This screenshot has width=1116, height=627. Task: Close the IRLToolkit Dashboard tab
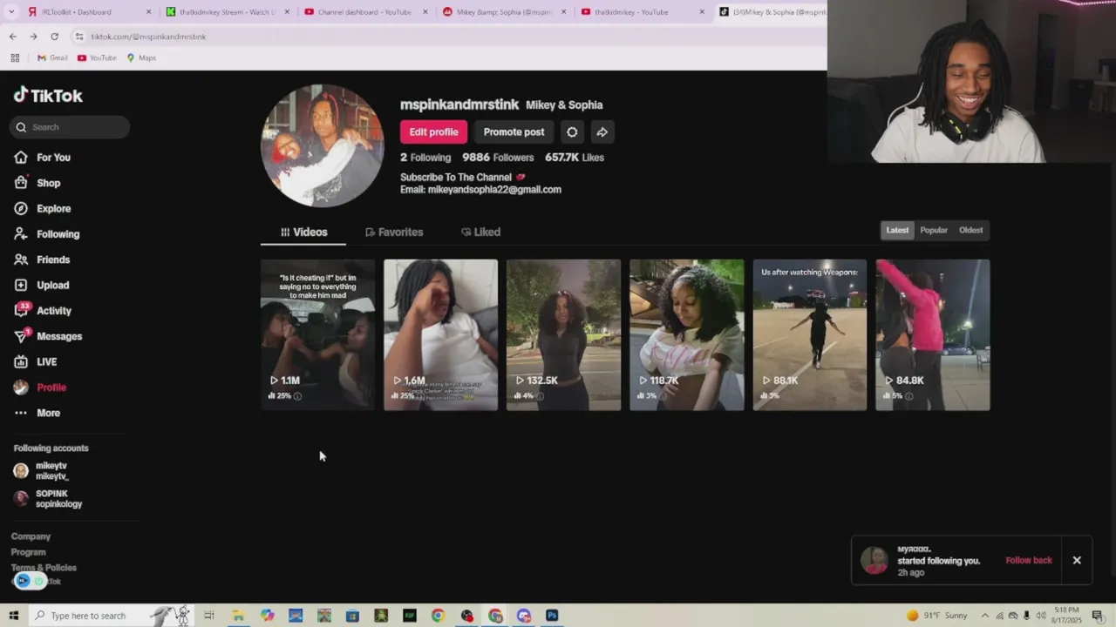coord(148,12)
